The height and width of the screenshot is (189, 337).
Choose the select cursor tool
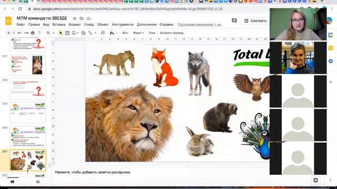[x=61, y=33]
